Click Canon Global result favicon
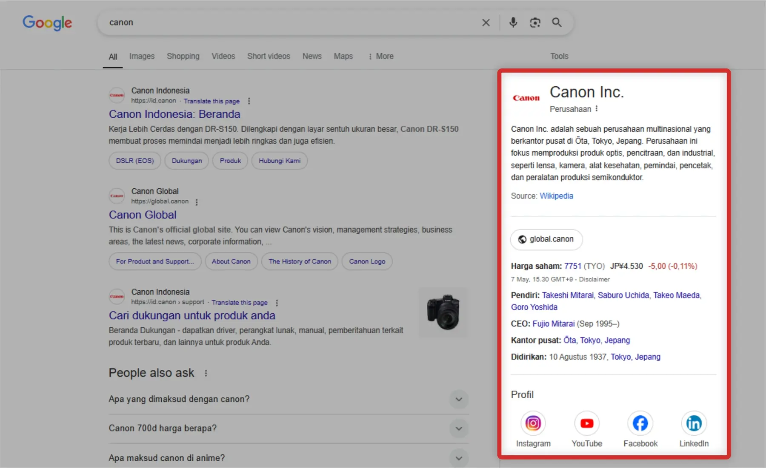The image size is (766, 468). tap(117, 196)
